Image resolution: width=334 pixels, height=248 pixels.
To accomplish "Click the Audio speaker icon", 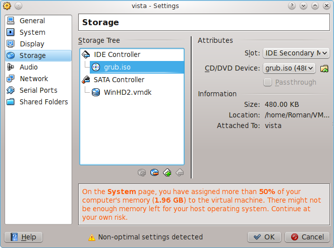I will 11,67.
